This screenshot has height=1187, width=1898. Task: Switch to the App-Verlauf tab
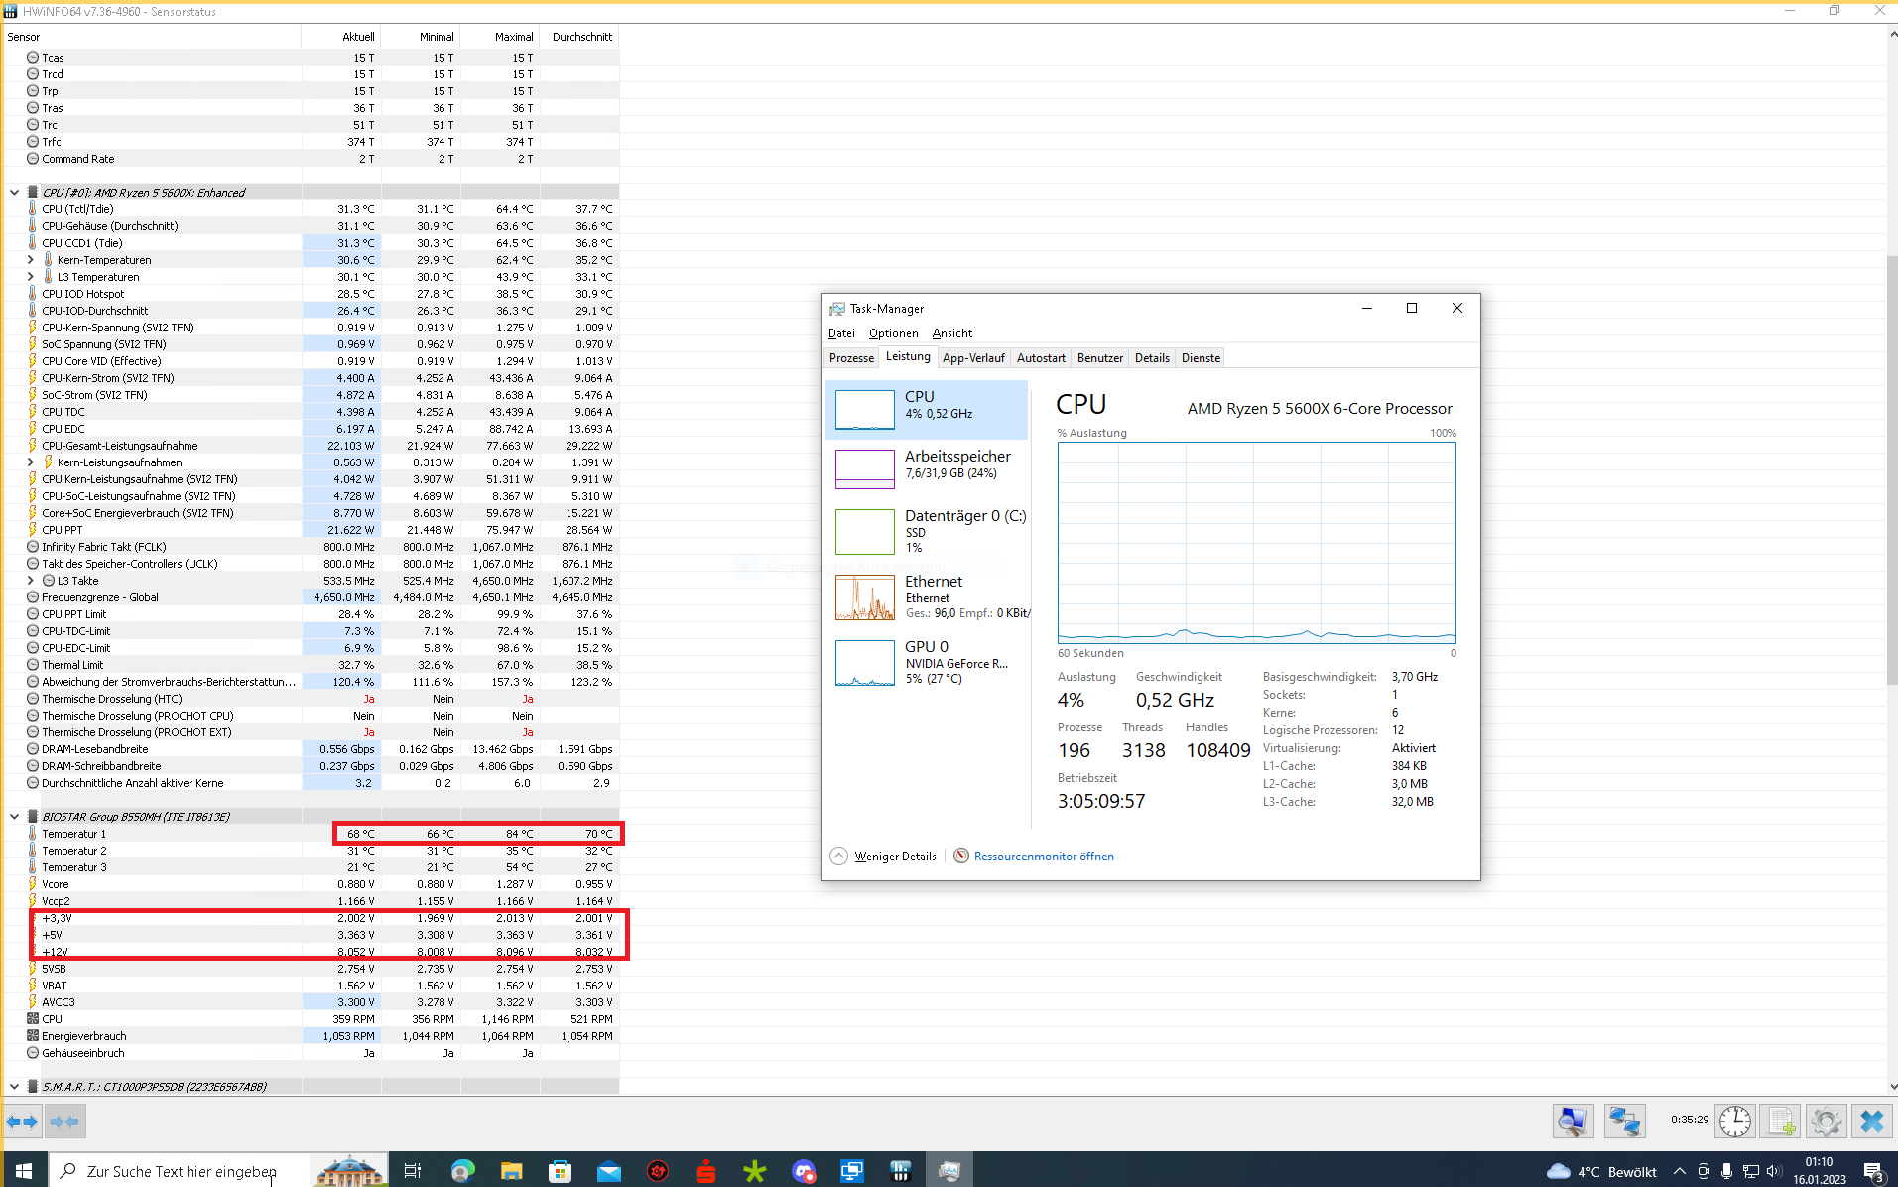pyautogui.click(x=973, y=358)
